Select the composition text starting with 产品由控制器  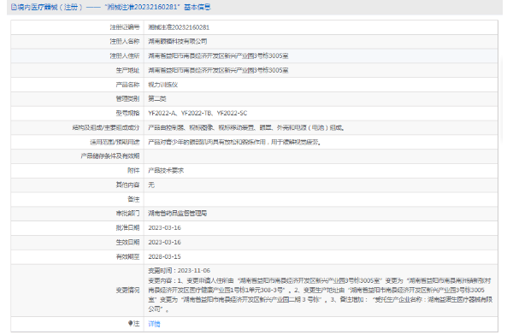(x=246, y=127)
